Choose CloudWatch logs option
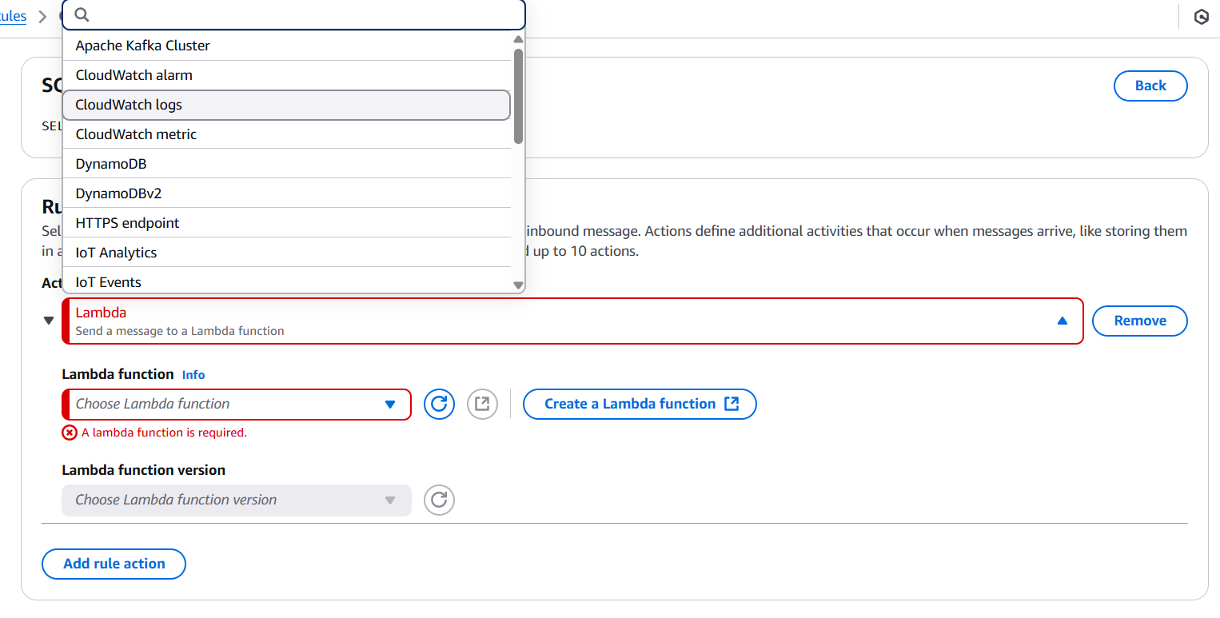 [286, 105]
